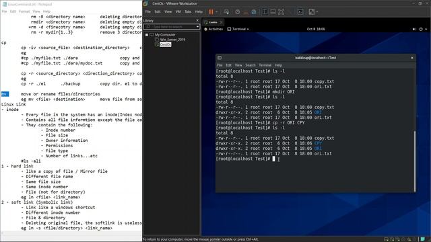Open the console view icon in VMware toolbar
The image size is (431, 242).
pyautogui.click(x=300, y=12)
